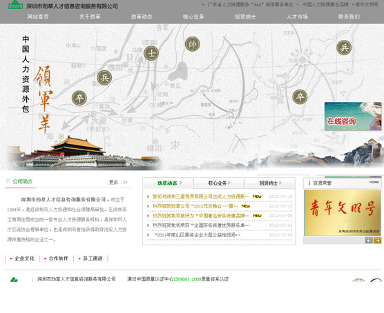Viewport: 384px width, 313px height.
Task: Click the next arrow under certificate image
Action: pyautogui.click(x=377, y=241)
